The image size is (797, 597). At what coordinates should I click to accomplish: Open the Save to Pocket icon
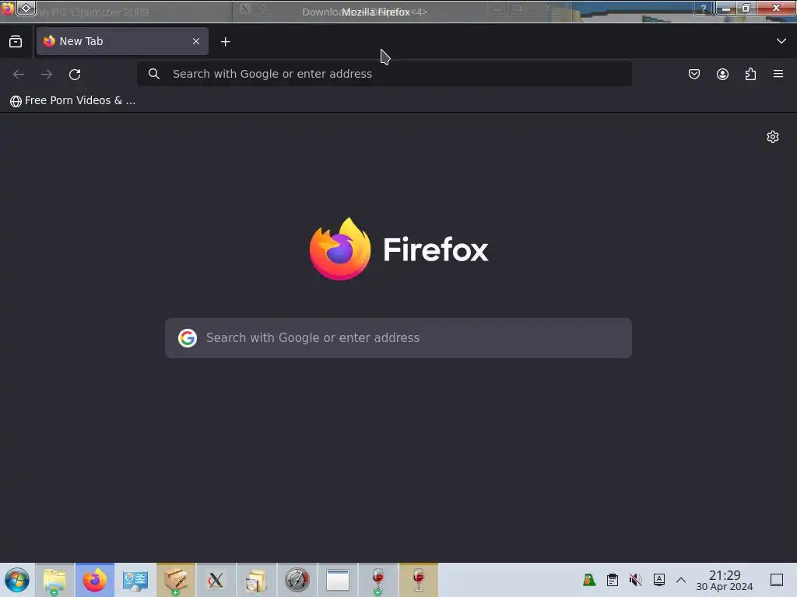[694, 74]
